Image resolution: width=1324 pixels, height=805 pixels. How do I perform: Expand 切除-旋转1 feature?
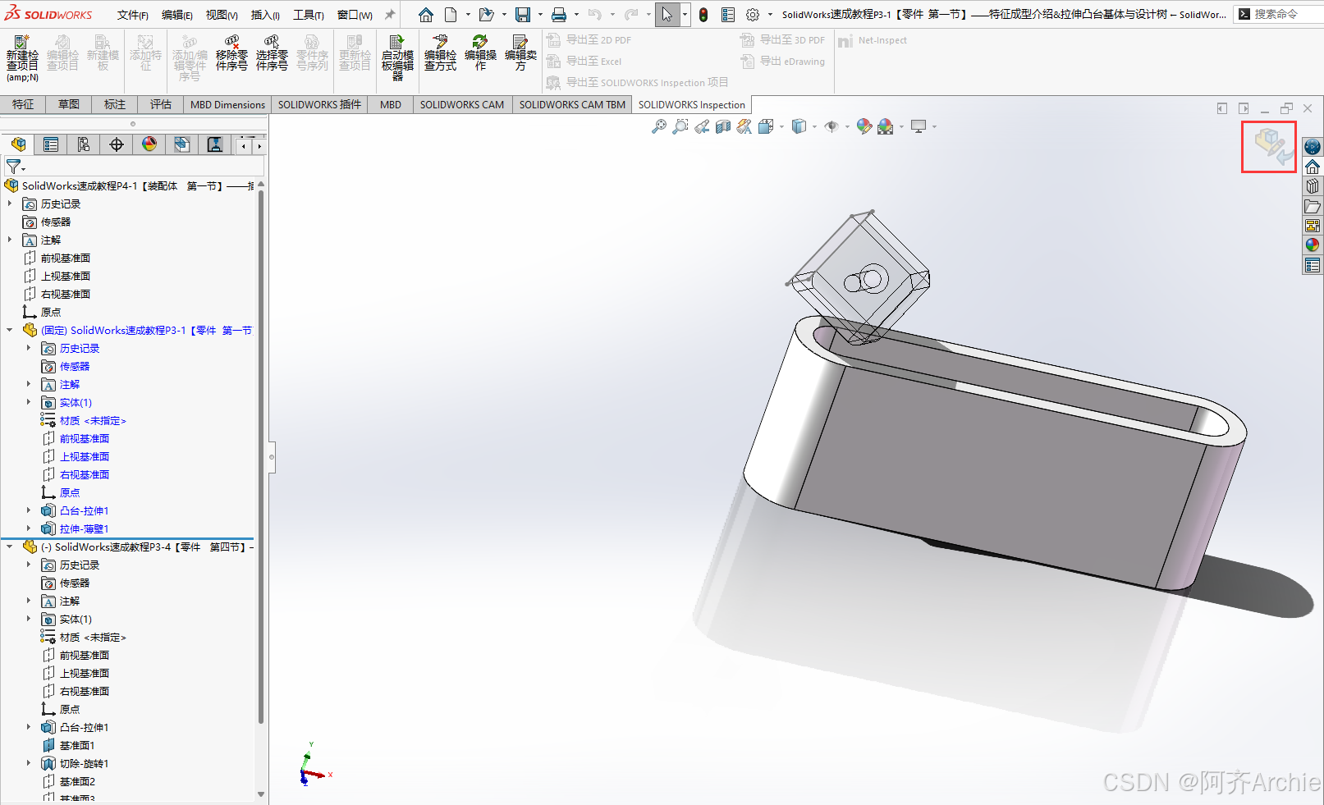point(29,763)
